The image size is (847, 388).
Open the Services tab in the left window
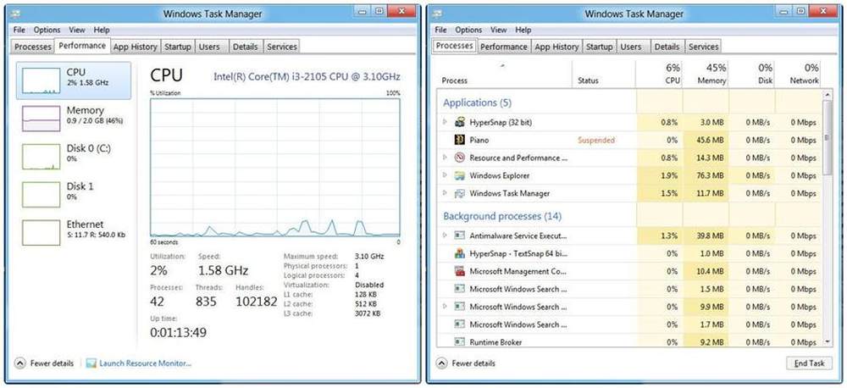pos(281,47)
